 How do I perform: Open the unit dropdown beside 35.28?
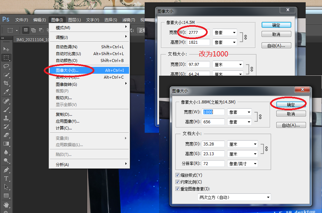coord(242,144)
